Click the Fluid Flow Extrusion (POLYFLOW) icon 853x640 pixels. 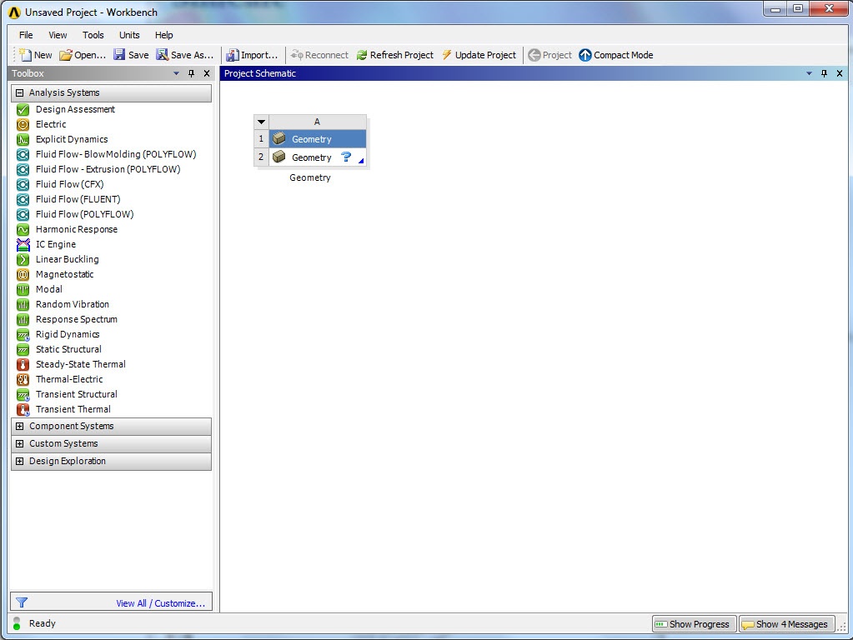point(23,169)
